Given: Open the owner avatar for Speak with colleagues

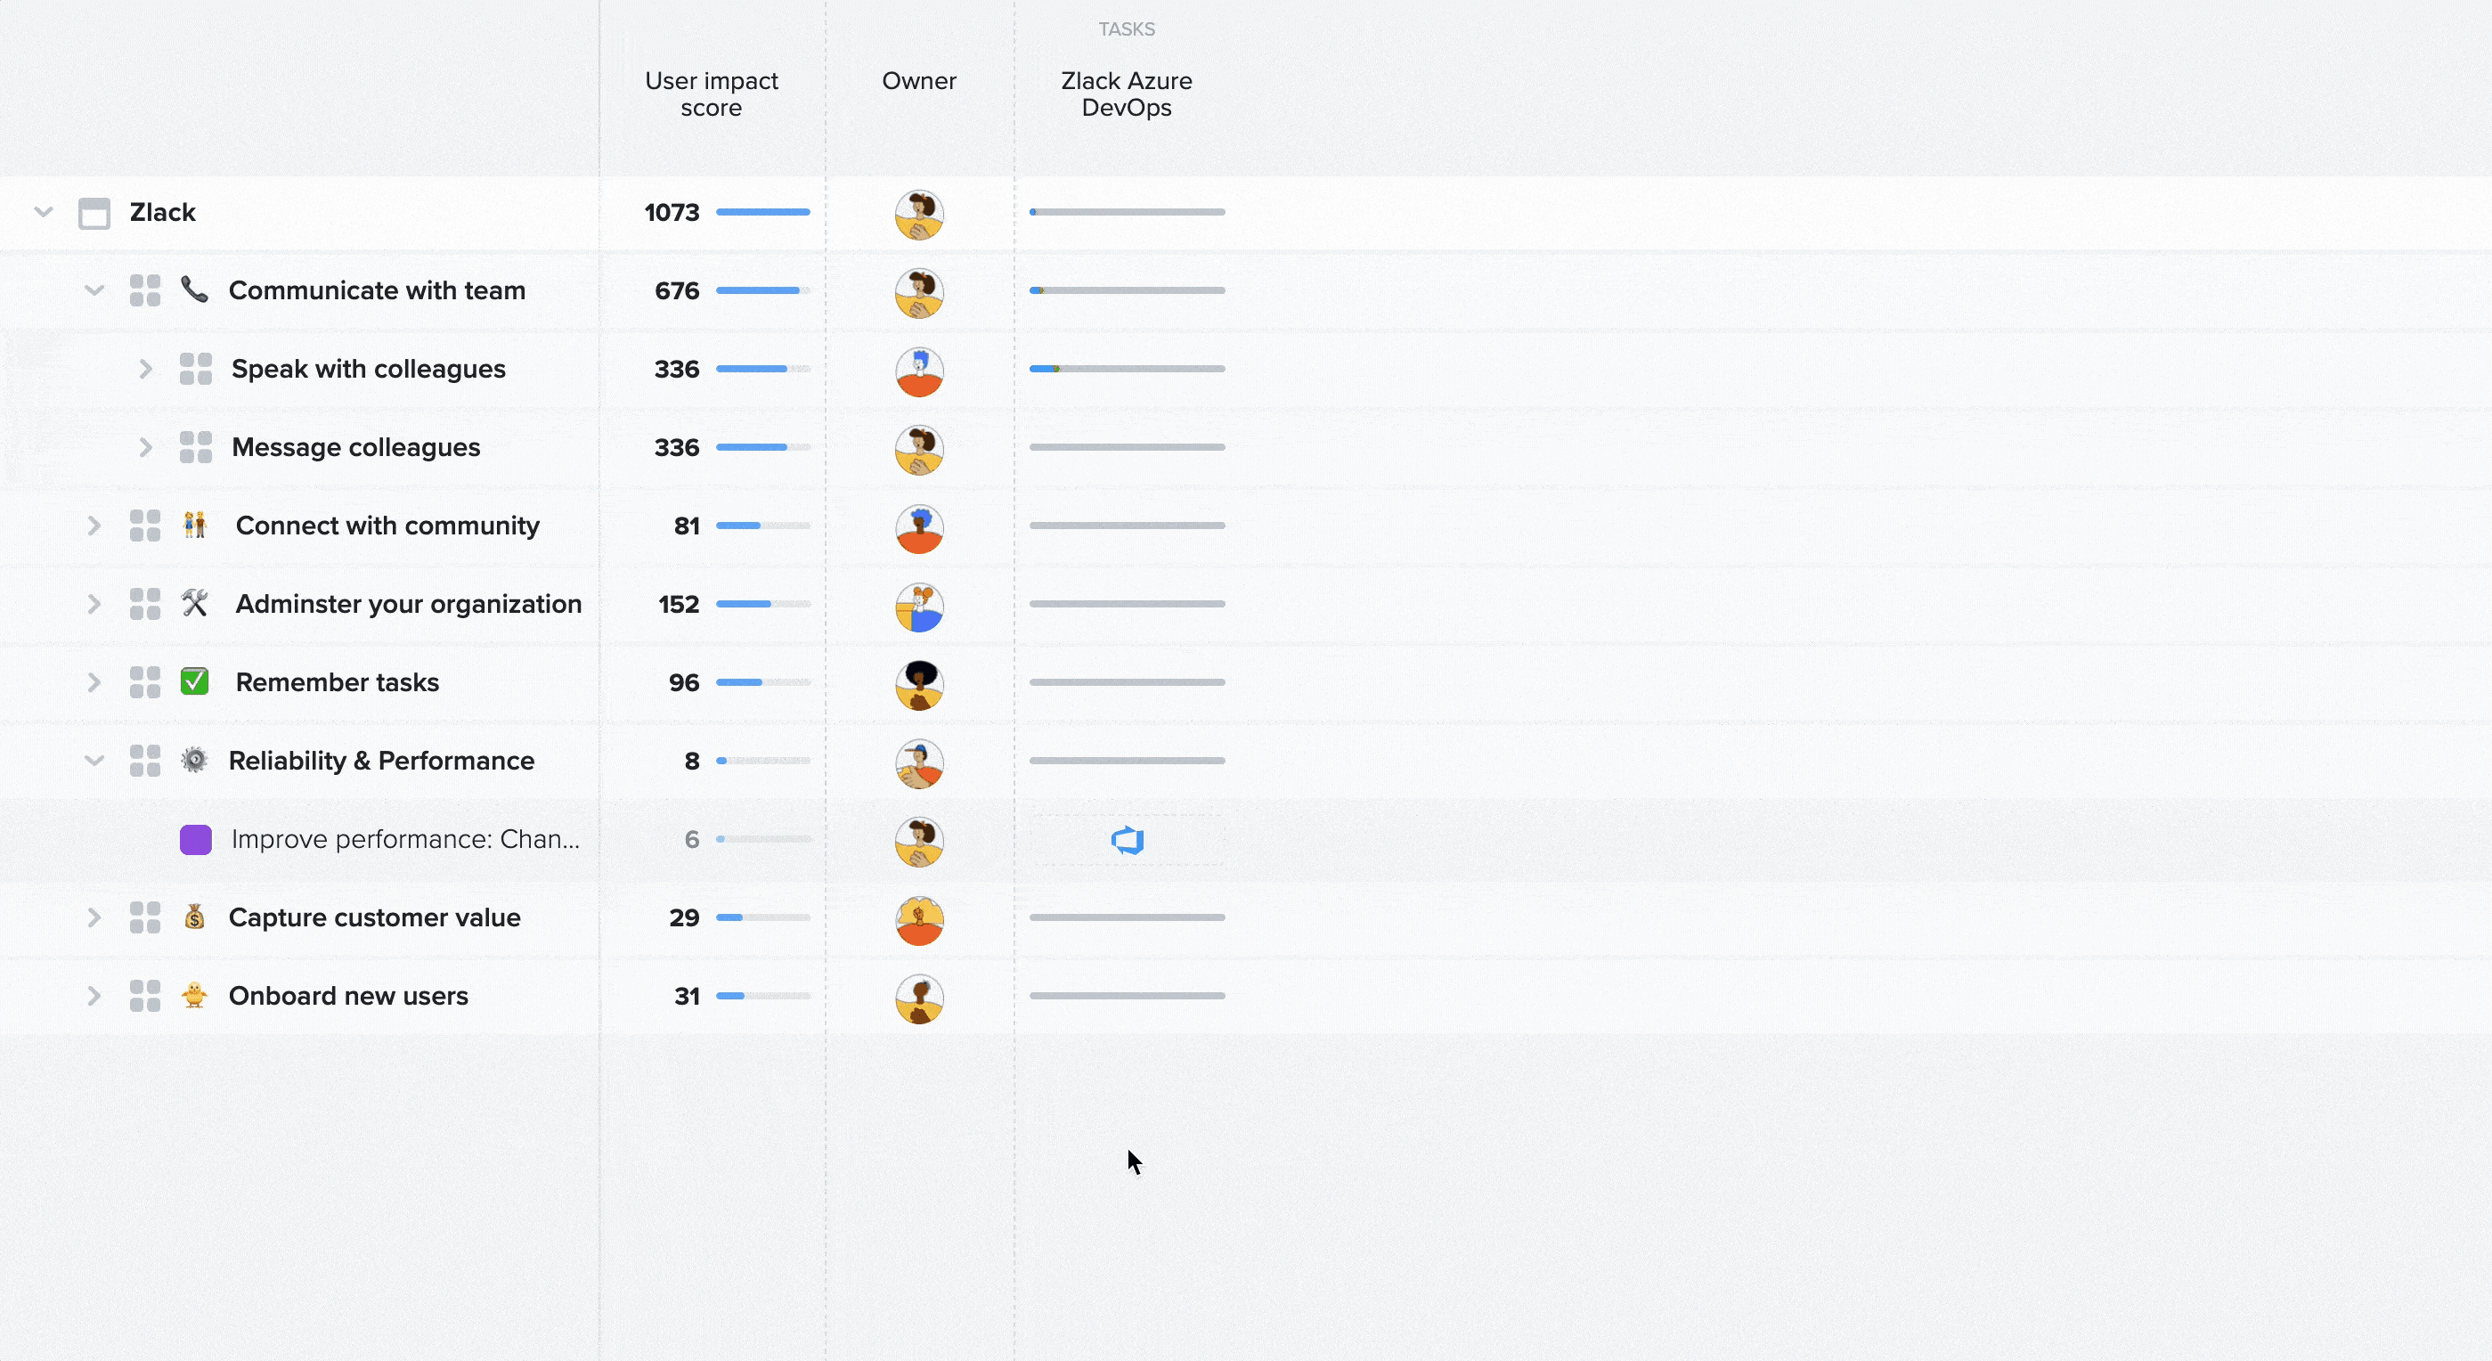Looking at the screenshot, I should click(x=919, y=371).
